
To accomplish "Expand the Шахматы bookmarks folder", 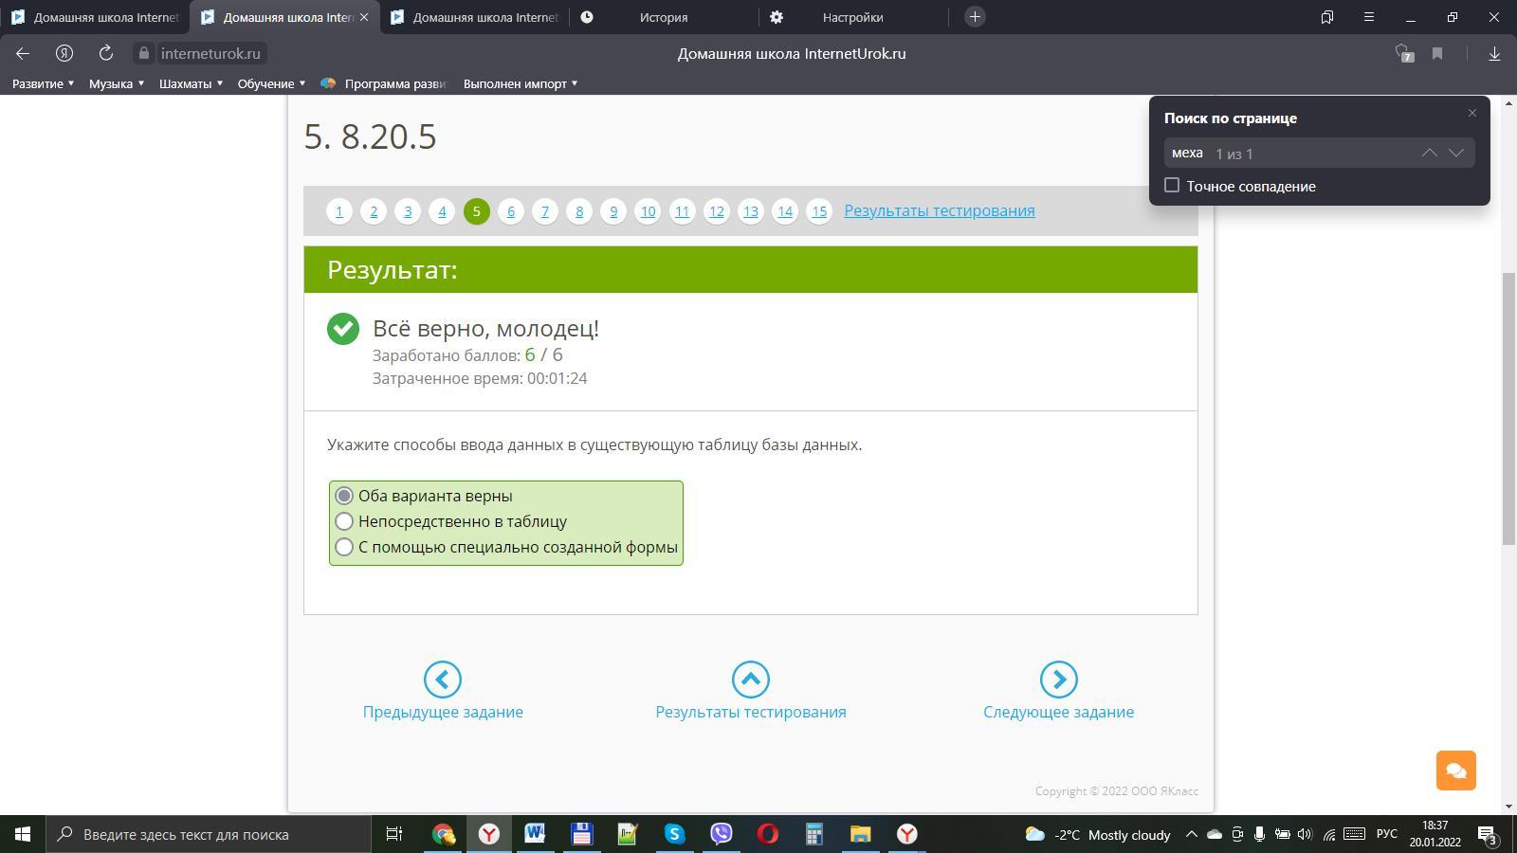I will point(191,83).
